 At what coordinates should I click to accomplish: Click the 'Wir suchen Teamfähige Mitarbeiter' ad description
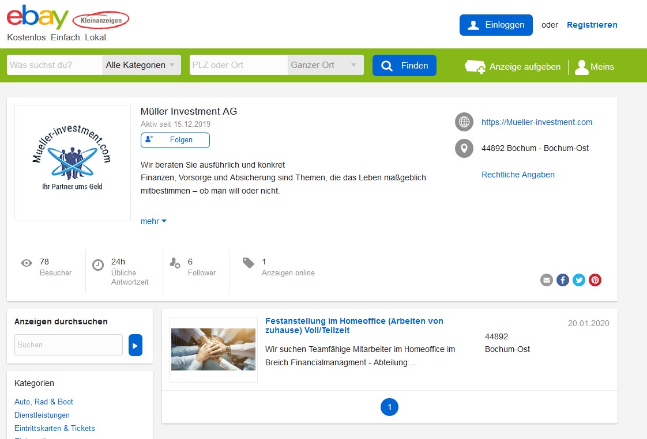360,355
